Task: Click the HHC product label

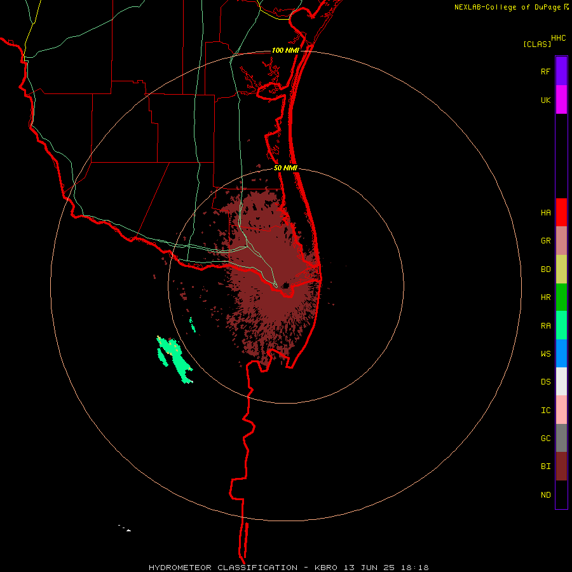Action: 558,38
